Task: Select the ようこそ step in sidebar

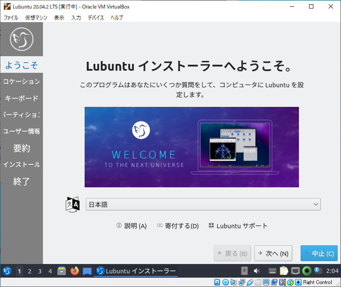Action: (x=22, y=65)
